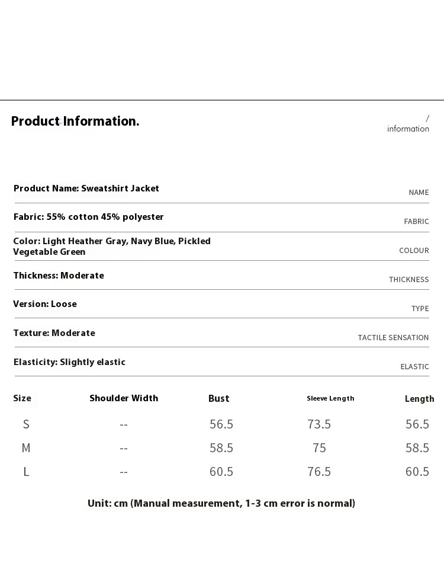Click the "Shoulder Width" column header
Image resolution: width=444 pixels, height=582 pixels.
pyautogui.click(x=124, y=398)
